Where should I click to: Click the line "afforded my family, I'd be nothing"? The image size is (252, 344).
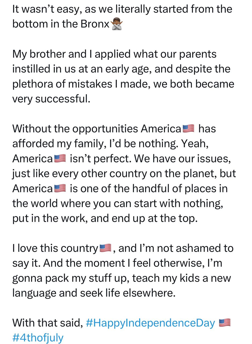pos(110,144)
